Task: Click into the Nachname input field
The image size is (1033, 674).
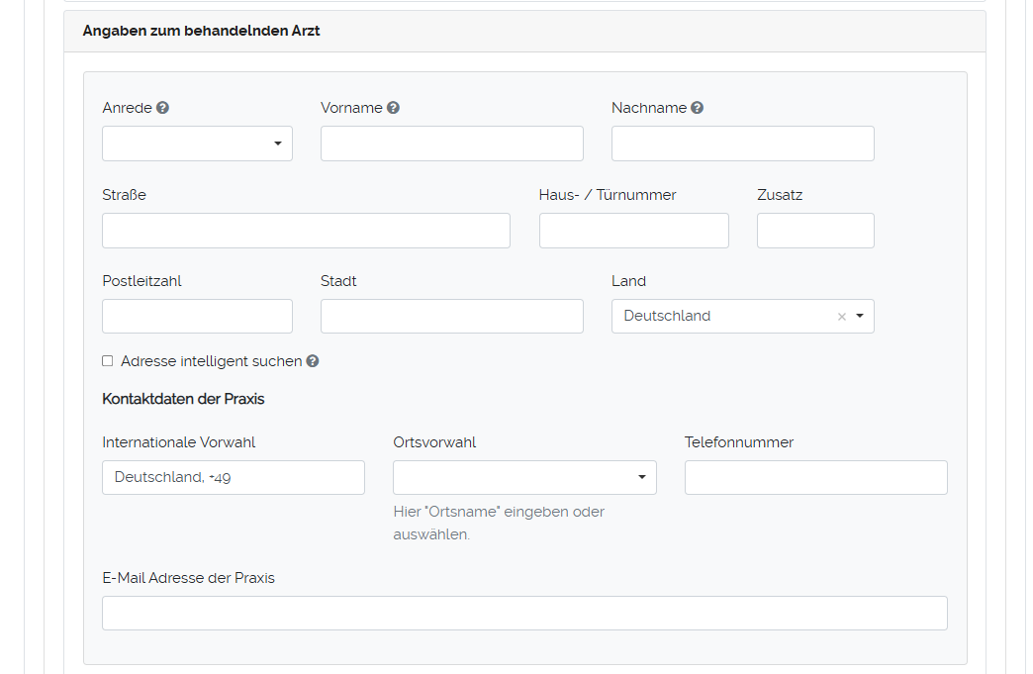Action: (x=742, y=144)
